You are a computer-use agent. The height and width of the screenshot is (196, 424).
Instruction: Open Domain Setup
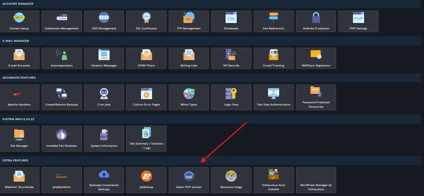pos(19,21)
